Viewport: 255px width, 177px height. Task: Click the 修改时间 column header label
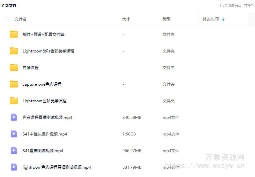211,19
